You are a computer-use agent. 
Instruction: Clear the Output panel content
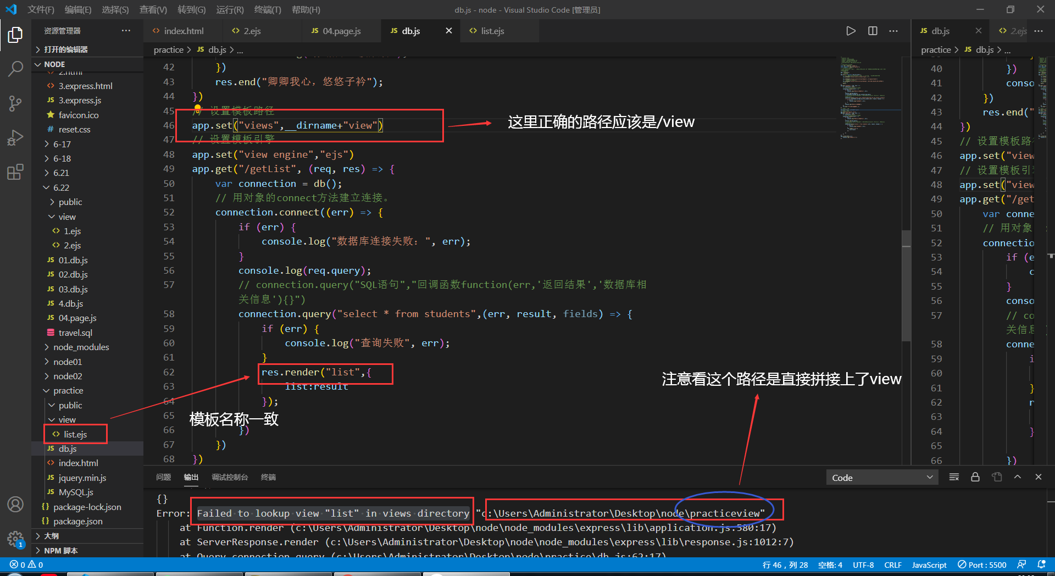point(953,477)
